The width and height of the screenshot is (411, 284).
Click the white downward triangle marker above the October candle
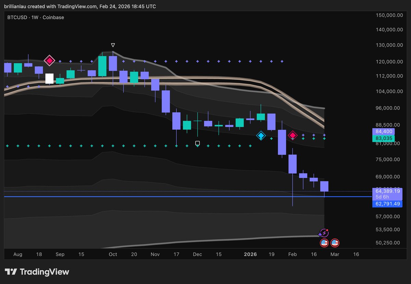(x=113, y=45)
